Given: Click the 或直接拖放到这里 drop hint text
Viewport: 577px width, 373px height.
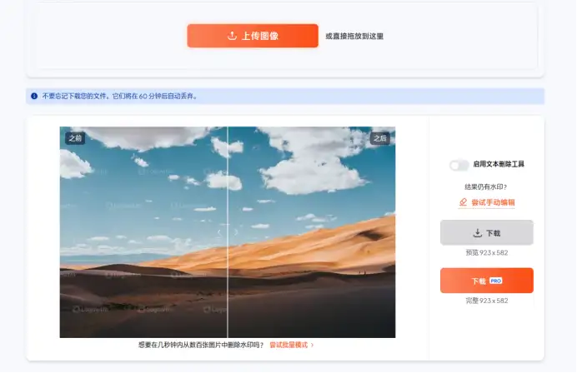Looking at the screenshot, I should click(x=354, y=36).
